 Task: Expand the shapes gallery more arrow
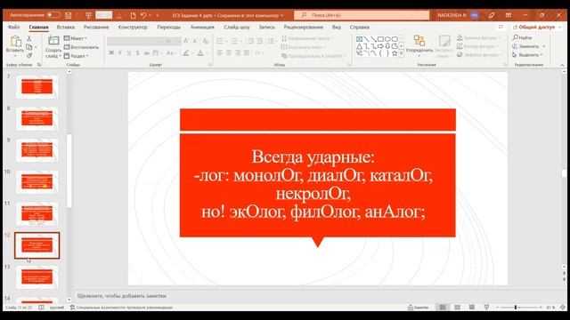tap(402, 53)
